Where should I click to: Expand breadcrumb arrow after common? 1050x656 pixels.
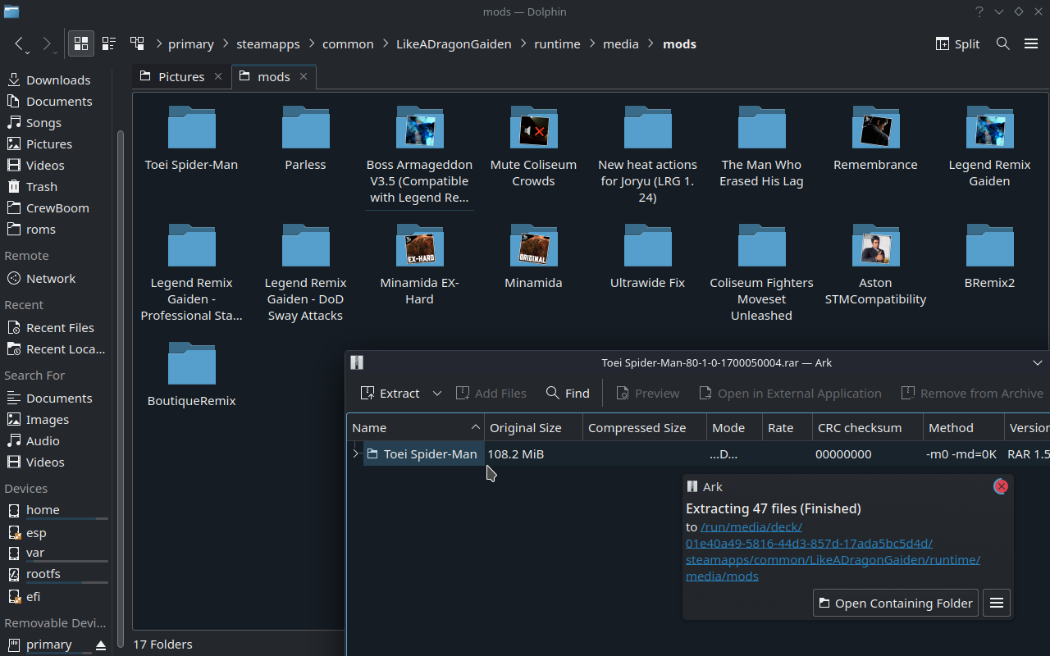pyautogui.click(x=385, y=44)
